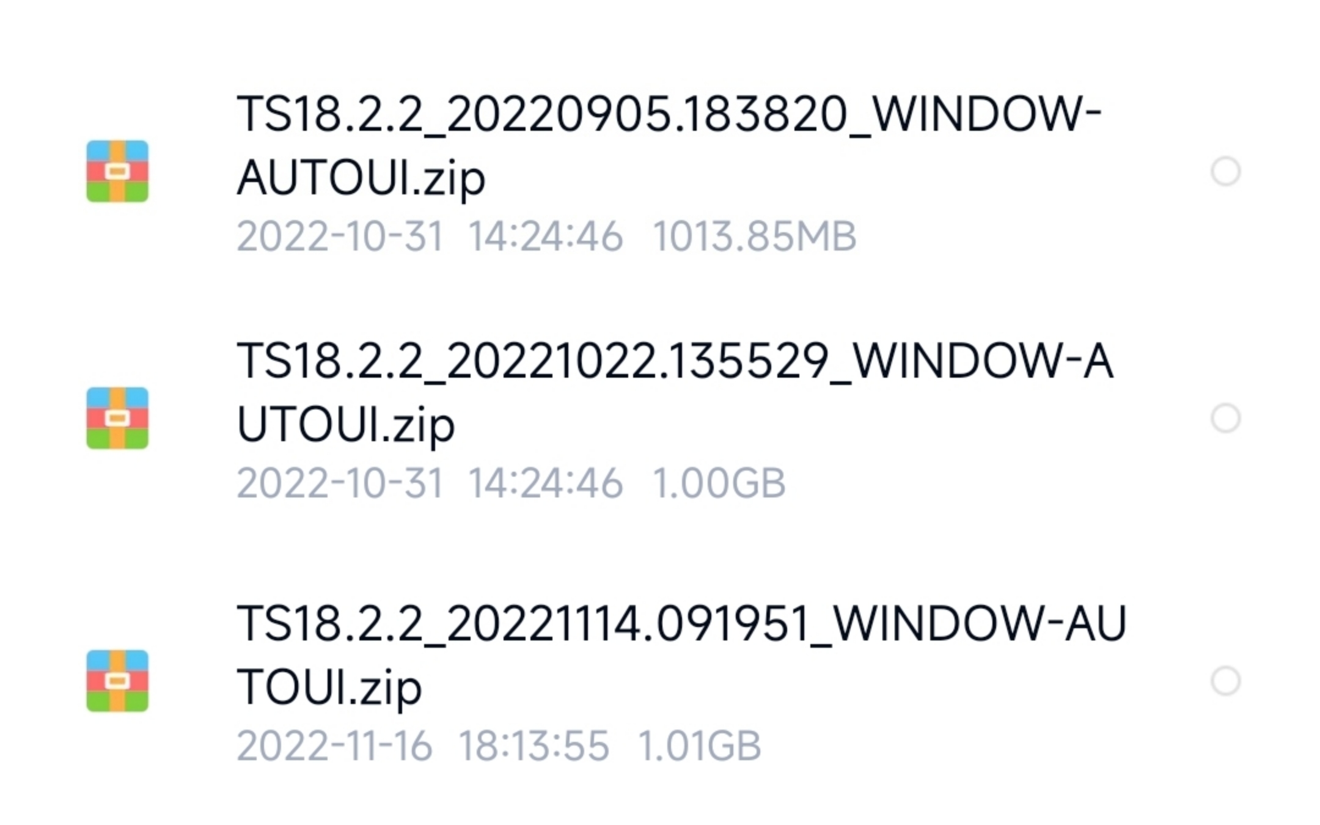
Task: Click the 1.00GB file size label
Action: coord(719,483)
